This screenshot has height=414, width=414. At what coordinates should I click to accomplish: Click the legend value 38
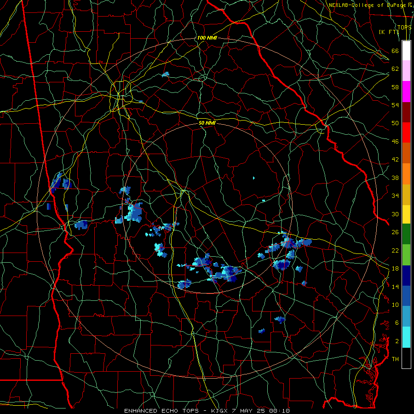tap(395, 178)
